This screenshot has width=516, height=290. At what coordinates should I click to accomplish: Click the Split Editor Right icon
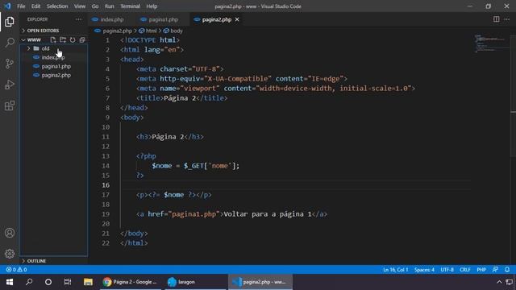tap(497, 19)
